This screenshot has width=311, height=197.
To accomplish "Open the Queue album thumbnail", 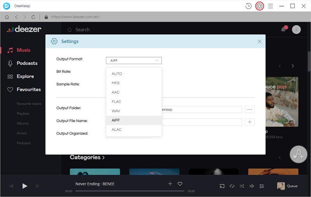I will (x=281, y=186).
